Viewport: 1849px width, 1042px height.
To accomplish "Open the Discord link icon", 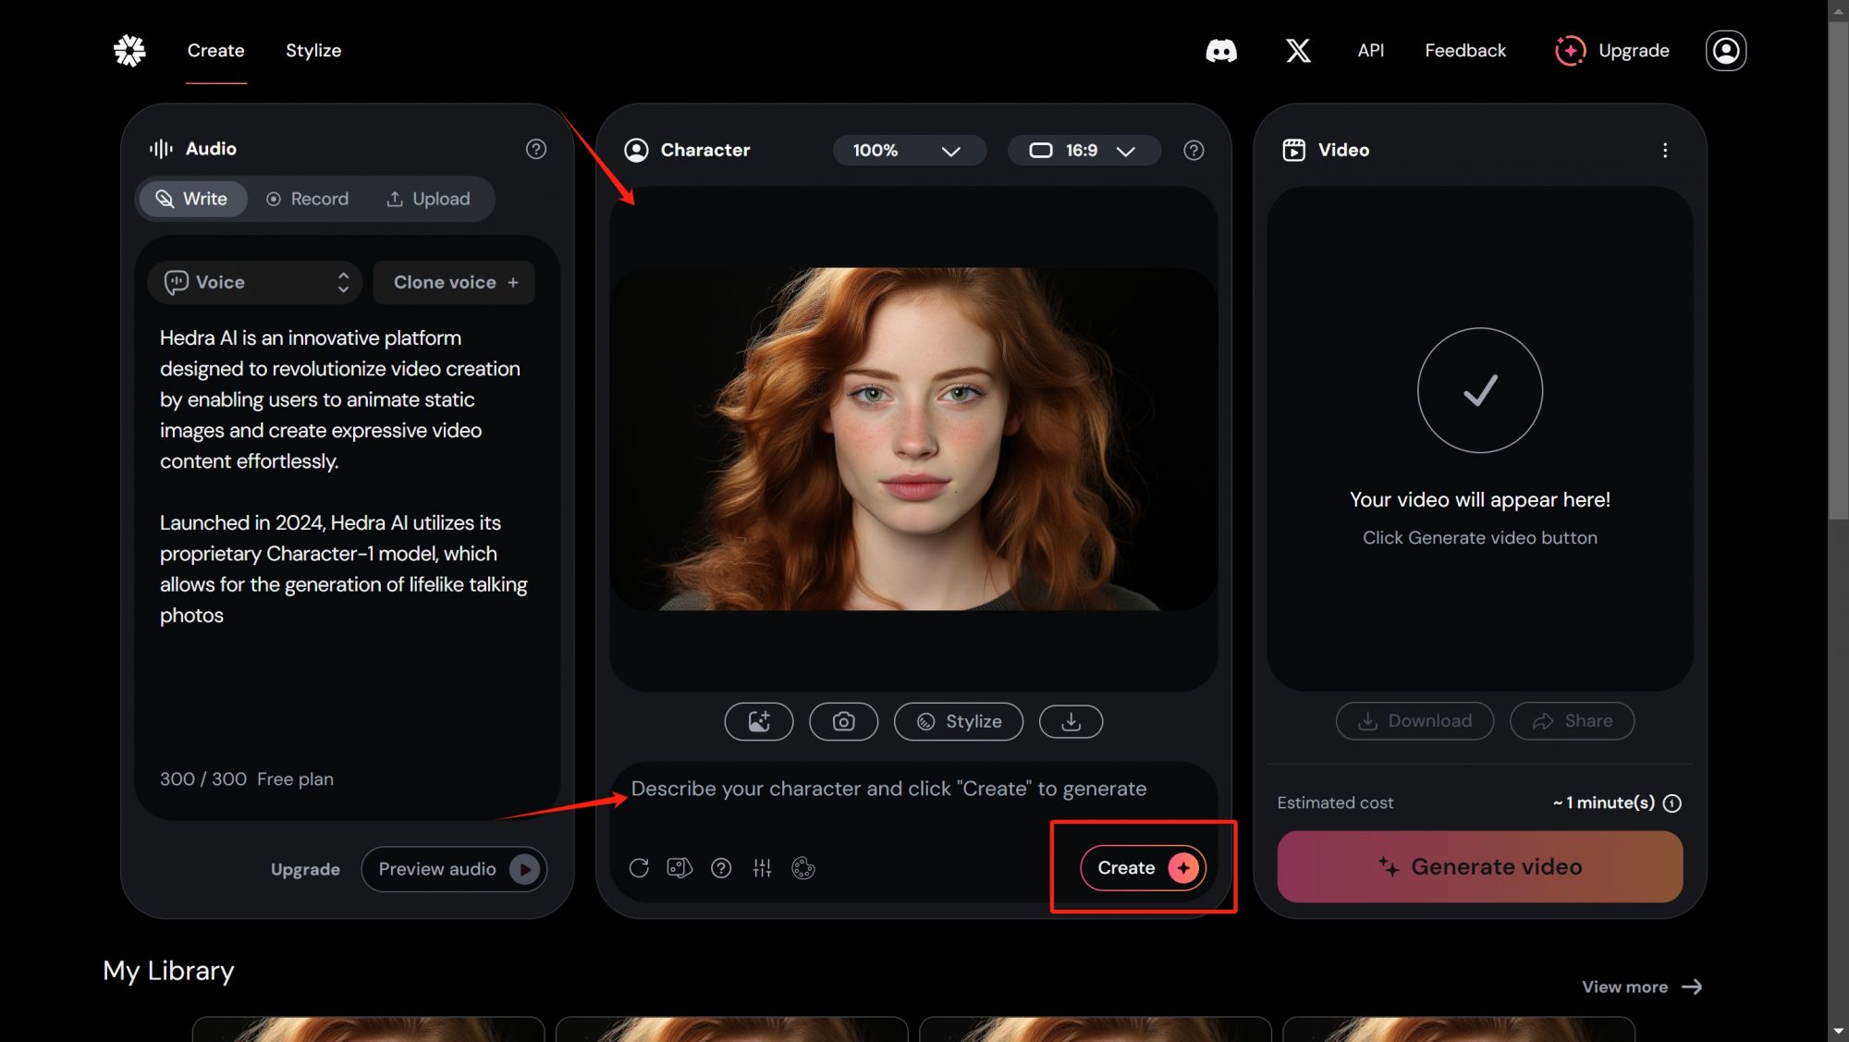I will pos(1221,50).
